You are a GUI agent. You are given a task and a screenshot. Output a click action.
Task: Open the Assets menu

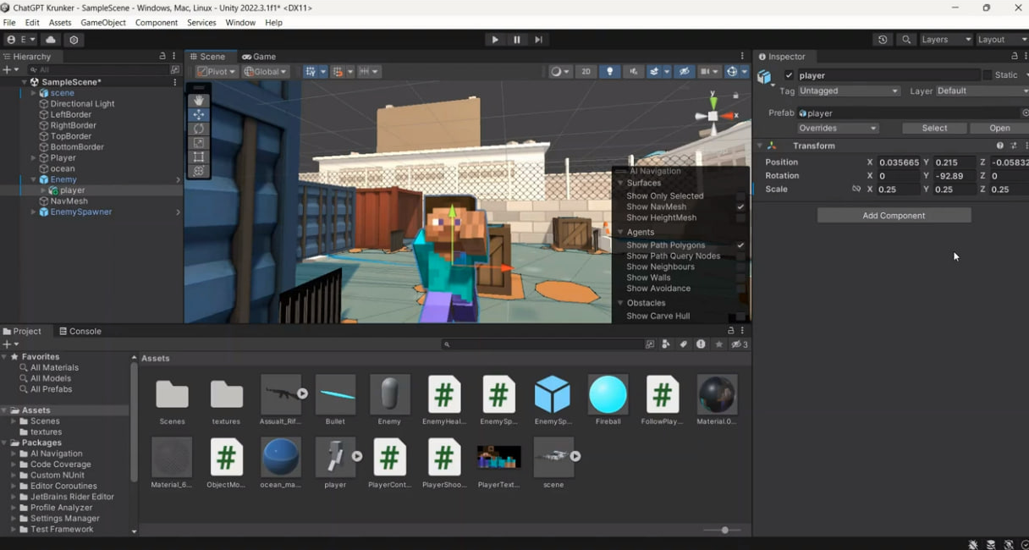[60, 23]
